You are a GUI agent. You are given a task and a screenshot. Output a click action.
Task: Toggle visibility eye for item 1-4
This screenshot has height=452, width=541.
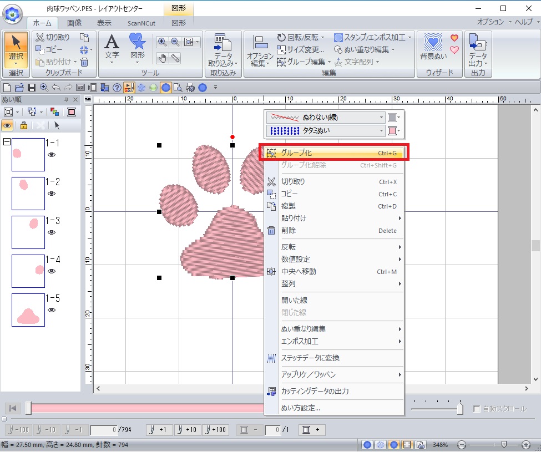click(x=52, y=271)
